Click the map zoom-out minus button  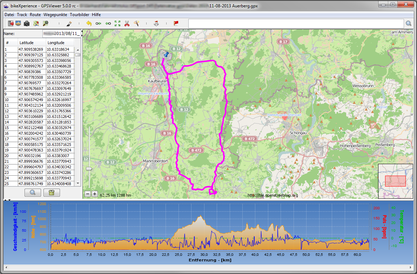click(88, 194)
